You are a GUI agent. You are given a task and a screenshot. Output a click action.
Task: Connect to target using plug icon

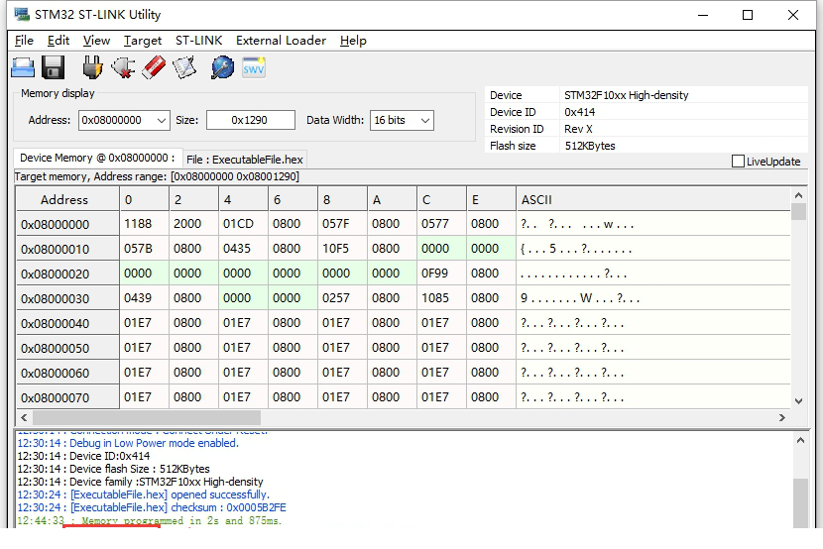pyautogui.click(x=93, y=67)
